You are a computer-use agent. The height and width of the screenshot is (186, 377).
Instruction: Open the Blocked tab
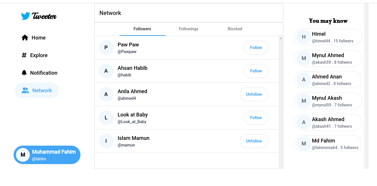pyautogui.click(x=235, y=29)
